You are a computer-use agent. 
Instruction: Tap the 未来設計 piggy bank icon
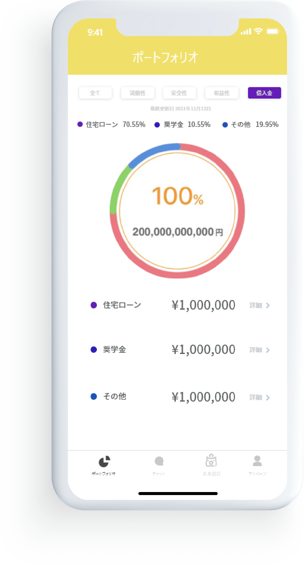[x=211, y=461]
